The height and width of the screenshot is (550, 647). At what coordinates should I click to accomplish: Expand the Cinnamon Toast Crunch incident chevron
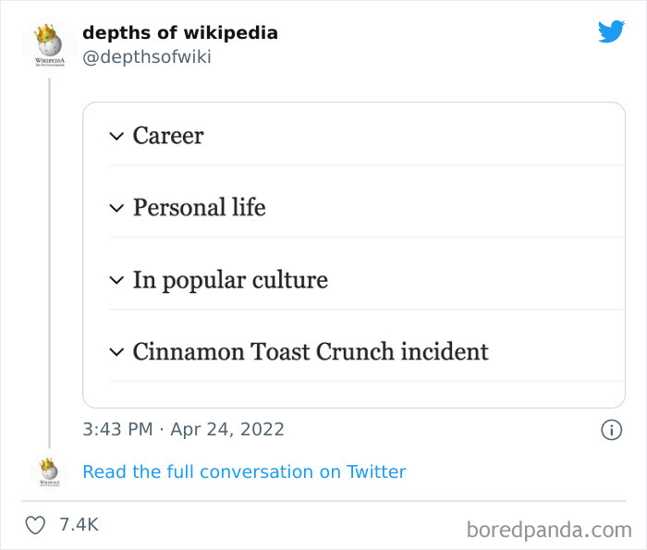(x=116, y=351)
